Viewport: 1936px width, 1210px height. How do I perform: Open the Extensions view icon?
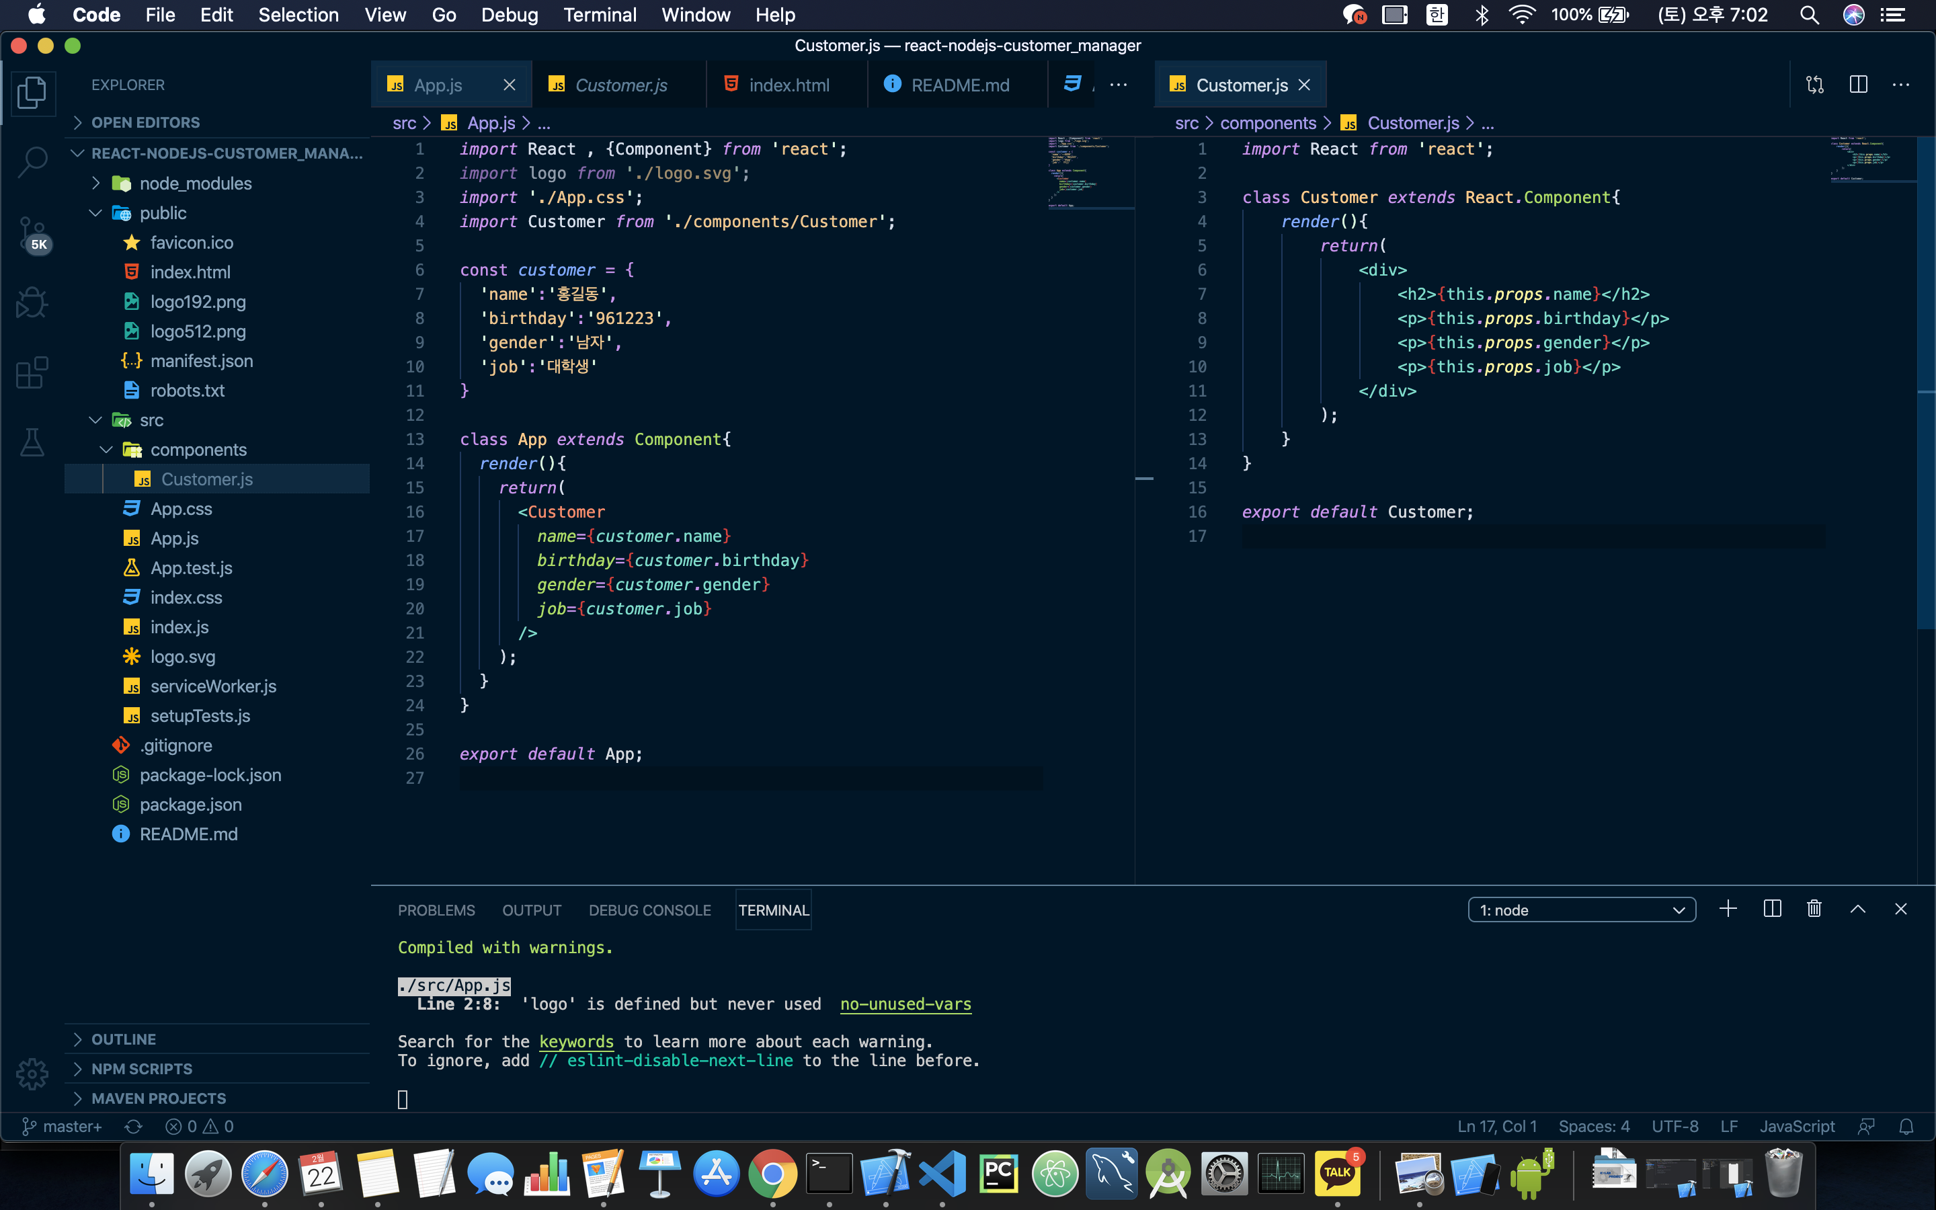[32, 373]
